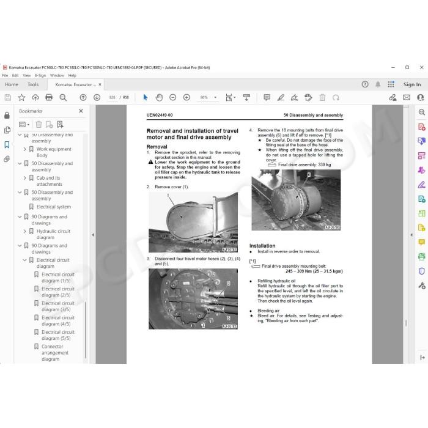
Task: Click the rotate icon in toolbar
Action: click(x=336, y=97)
